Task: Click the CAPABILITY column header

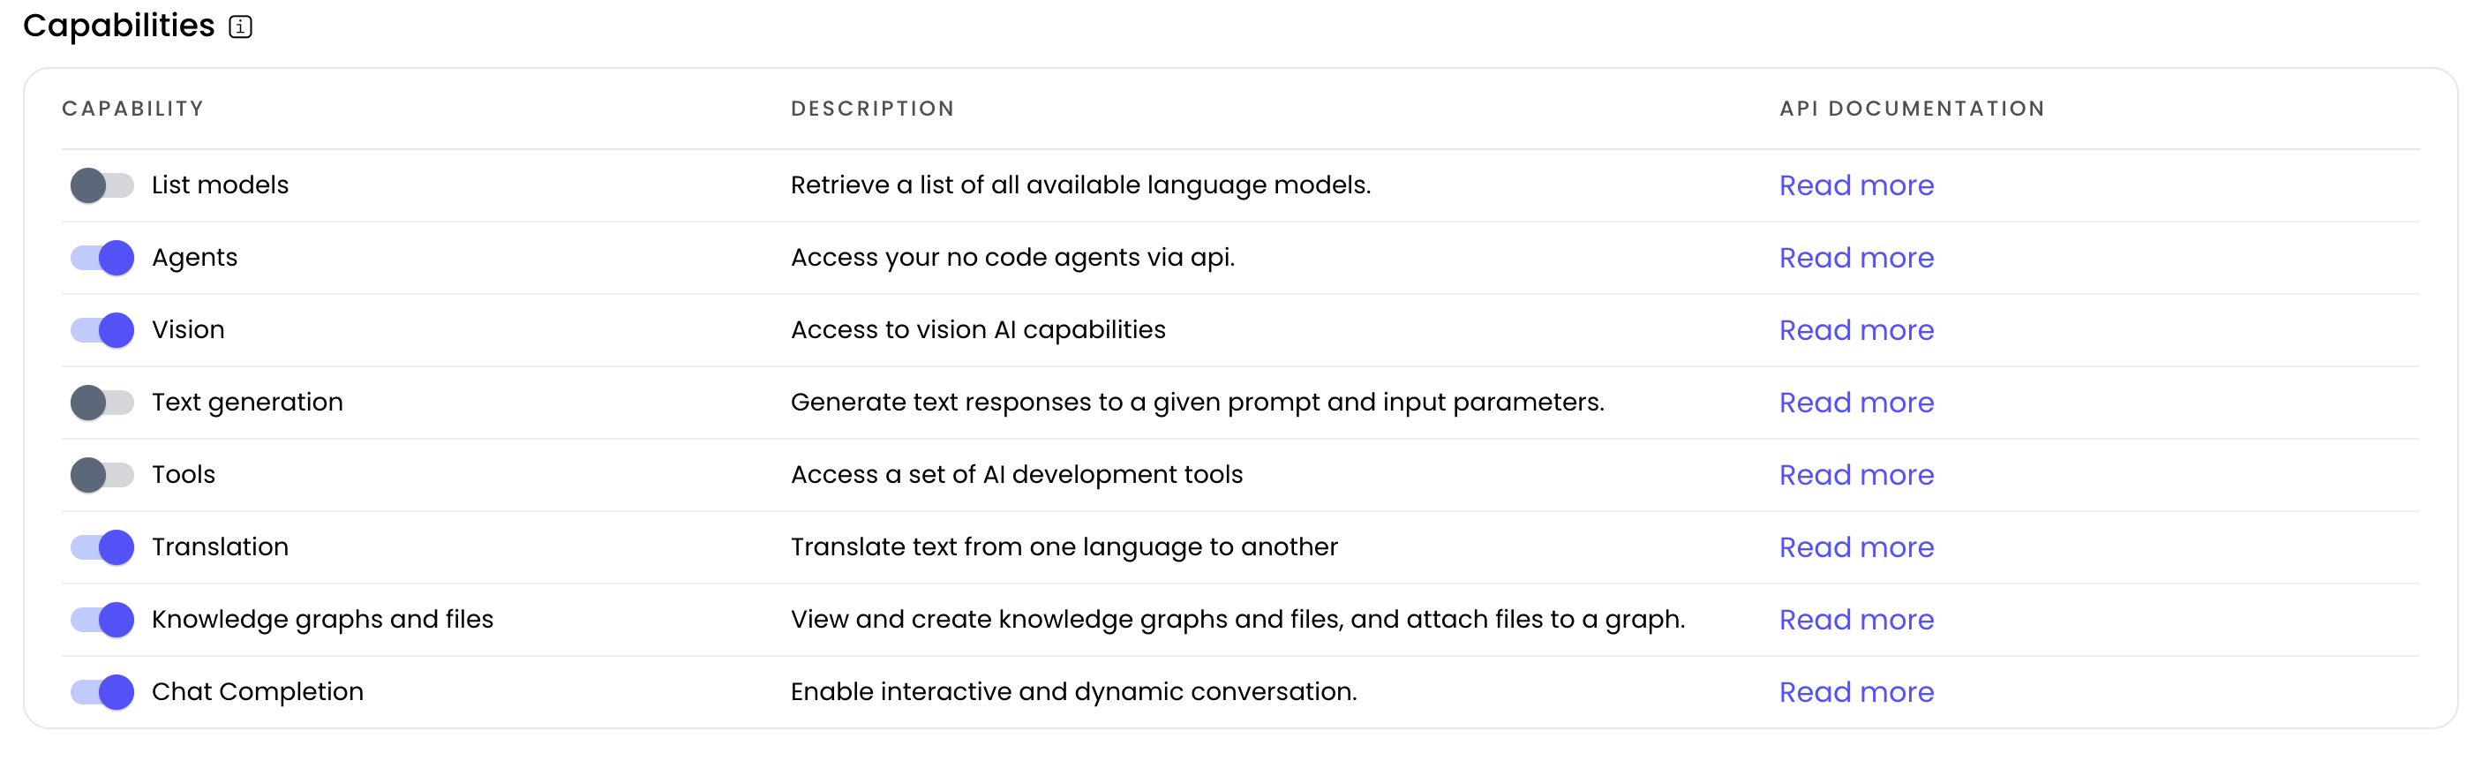Action: [133, 109]
